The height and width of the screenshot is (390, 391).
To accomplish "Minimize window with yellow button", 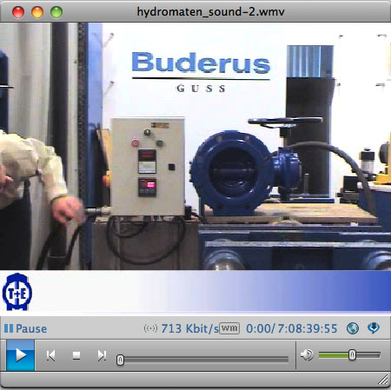I will tap(37, 12).
